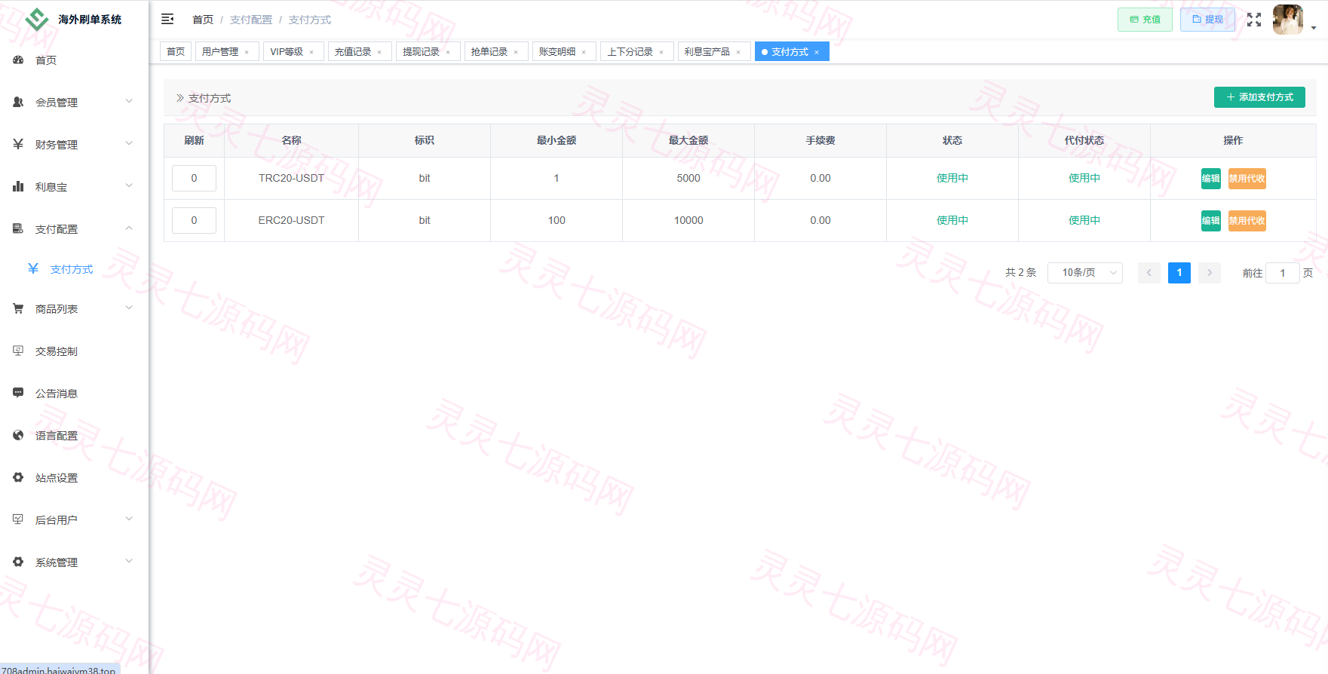
Task: Switch to the 充值记录 tab
Action: [x=359, y=51]
